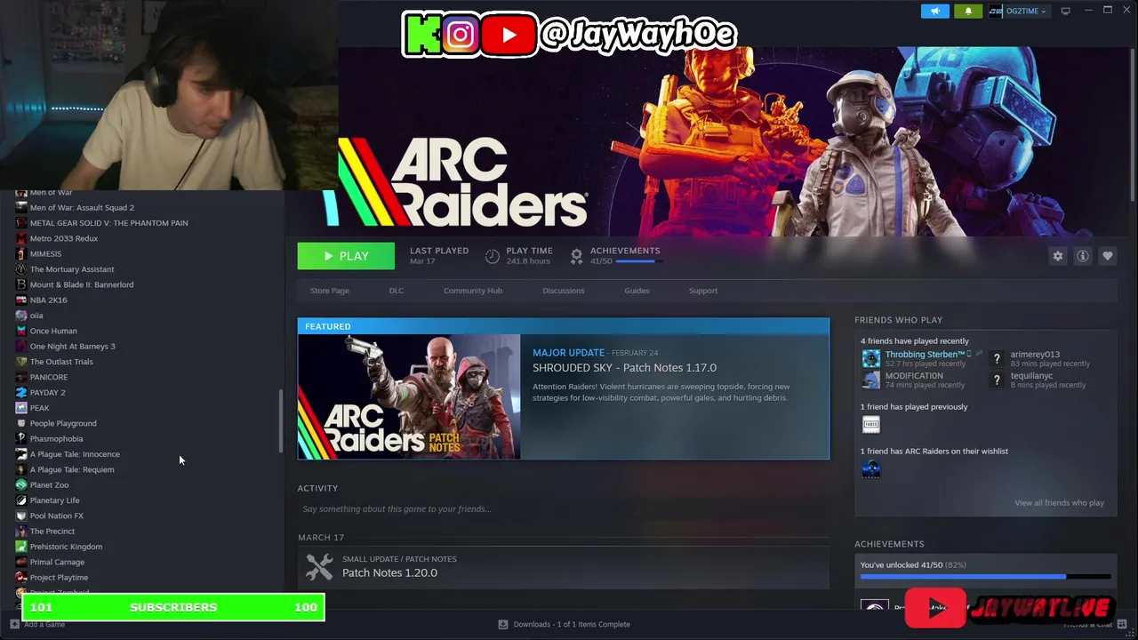The width and height of the screenshot is (1138, 640).
Task: Open the green notifications bell
Action: tap(968, 11)
